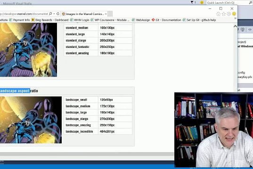Open the Bing Rewards - Dashboard bookmark

coord(50,20)
